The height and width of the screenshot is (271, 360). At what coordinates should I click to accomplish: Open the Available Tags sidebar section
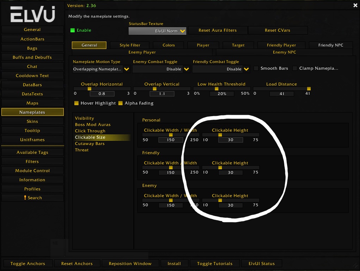(x=32, y=152)
